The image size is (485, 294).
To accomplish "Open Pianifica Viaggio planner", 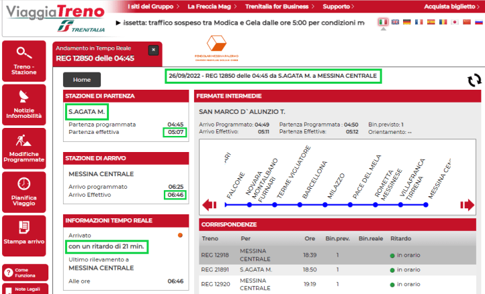I will (24, 191).
